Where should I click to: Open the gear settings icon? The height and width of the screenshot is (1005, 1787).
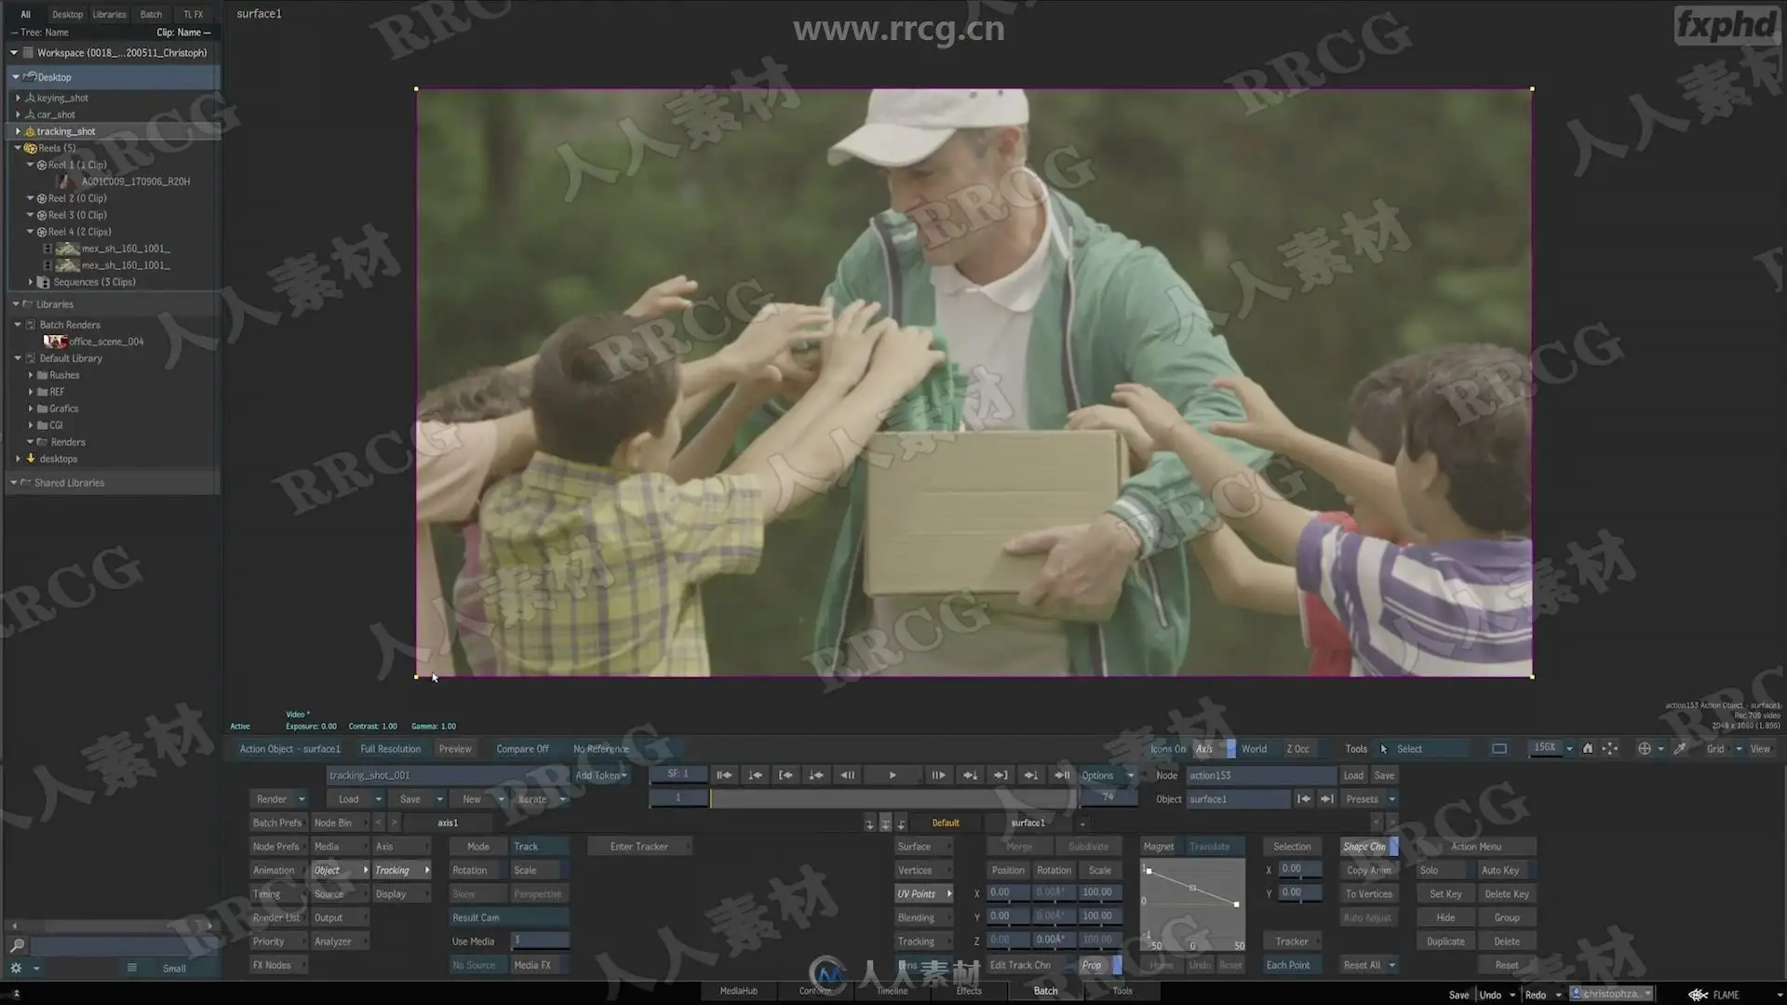[x=16, y=969]
